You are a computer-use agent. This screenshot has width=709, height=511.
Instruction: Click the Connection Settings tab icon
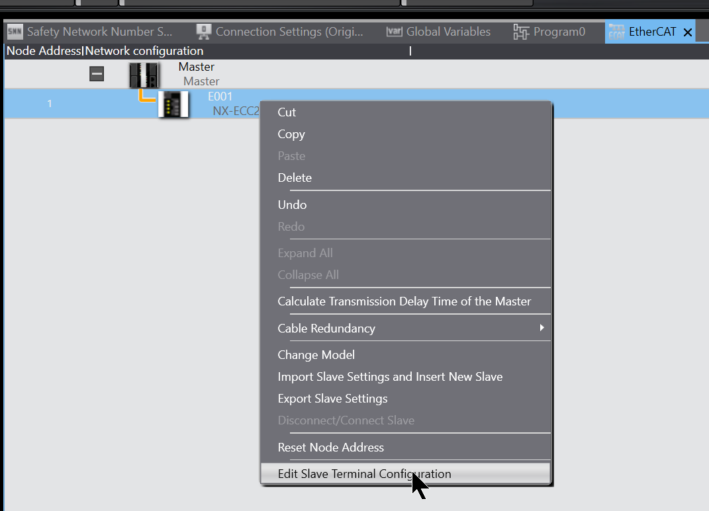203,32
